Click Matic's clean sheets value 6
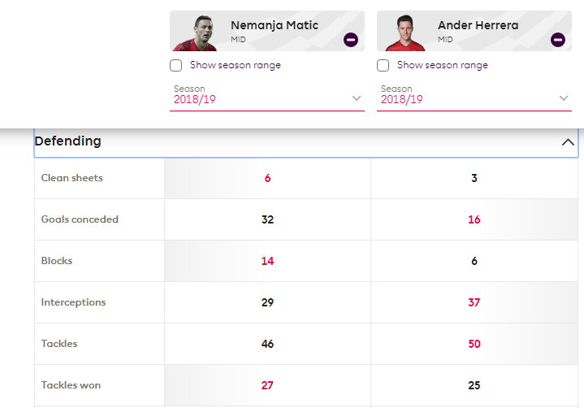Image resolution: width=584 pixels, height=408 pixels. click(267, 178)
